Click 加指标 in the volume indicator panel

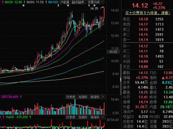(x=83, y=97)
